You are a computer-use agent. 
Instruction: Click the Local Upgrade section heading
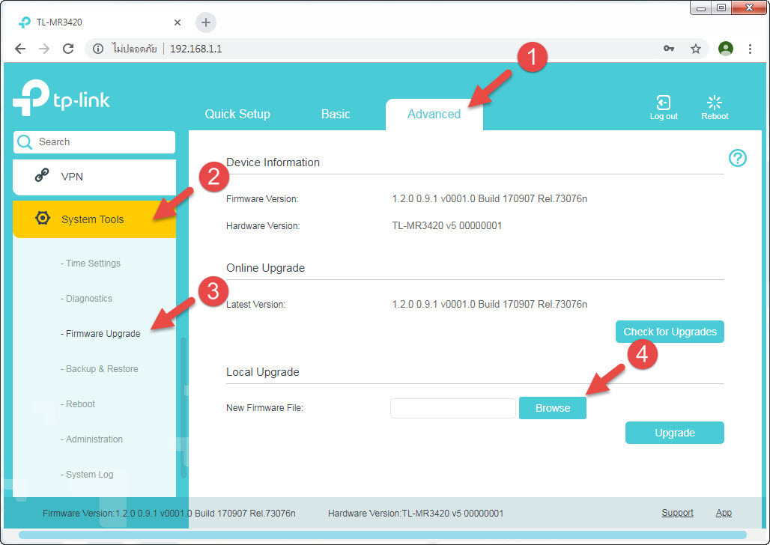click(262, 372)
